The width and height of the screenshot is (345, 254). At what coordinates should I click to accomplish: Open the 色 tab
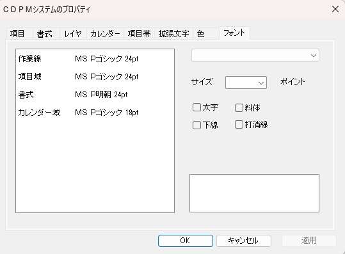(x=201, y=34)
